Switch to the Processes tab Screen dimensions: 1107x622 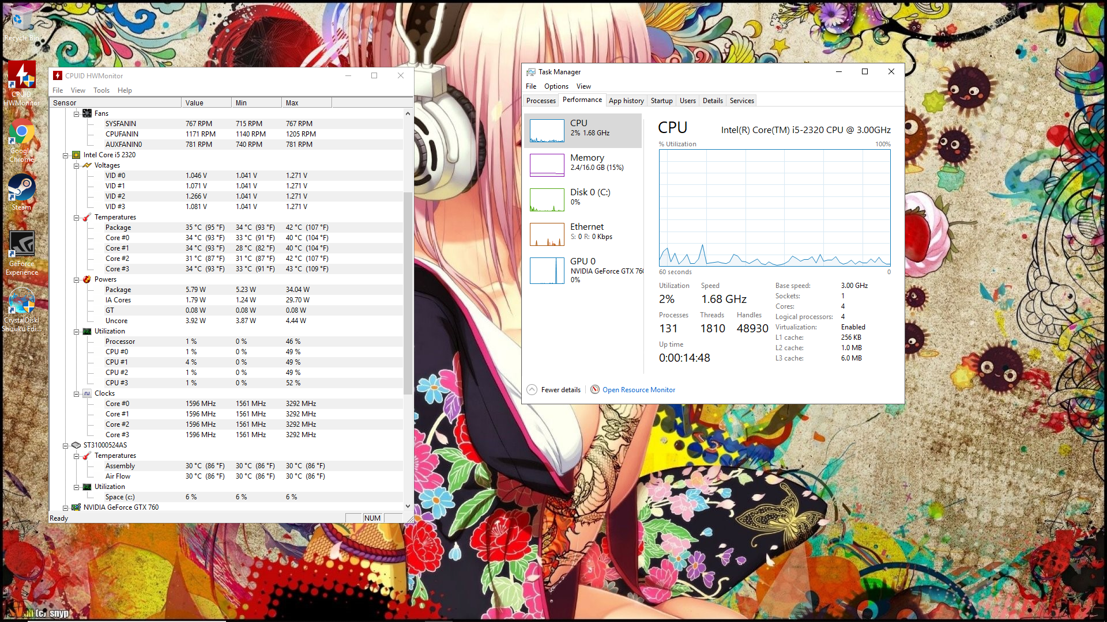click(x=541, y=101)
